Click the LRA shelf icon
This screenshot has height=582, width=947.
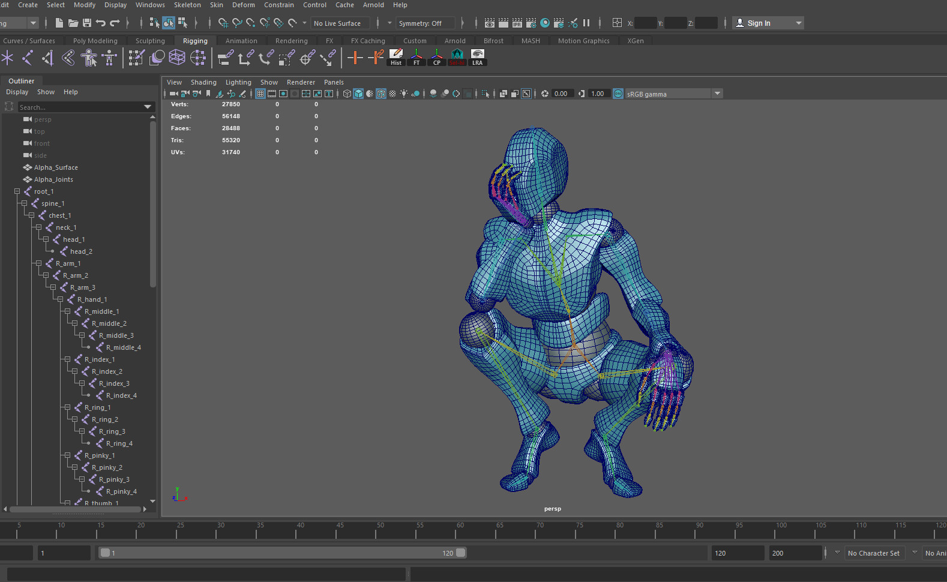[477, 58]
